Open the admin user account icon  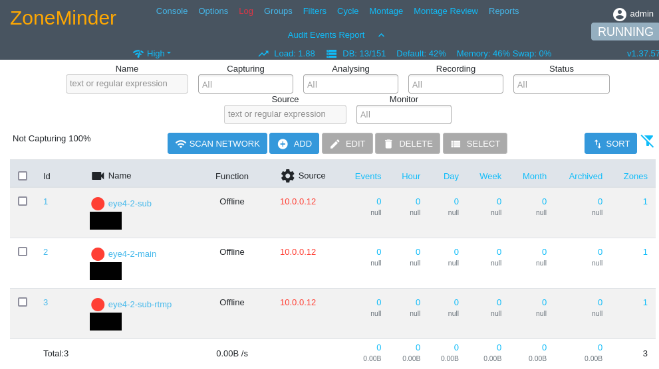pyautogui.click(x=620, y=14)
